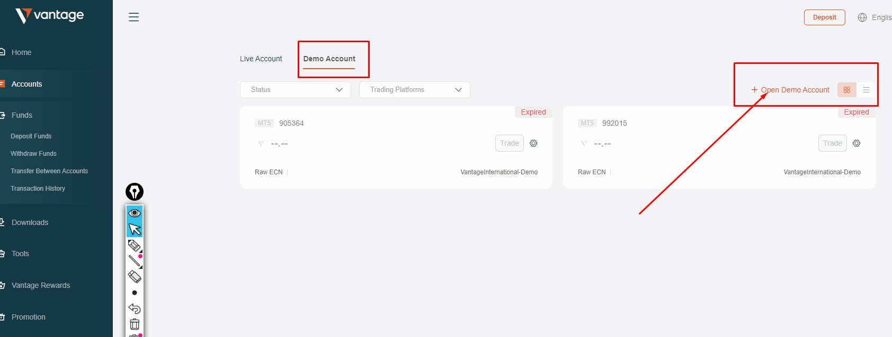Select the arrow pointer annotation tool
The width and height of the screenshot is (892, 337).
coord(135,229)
